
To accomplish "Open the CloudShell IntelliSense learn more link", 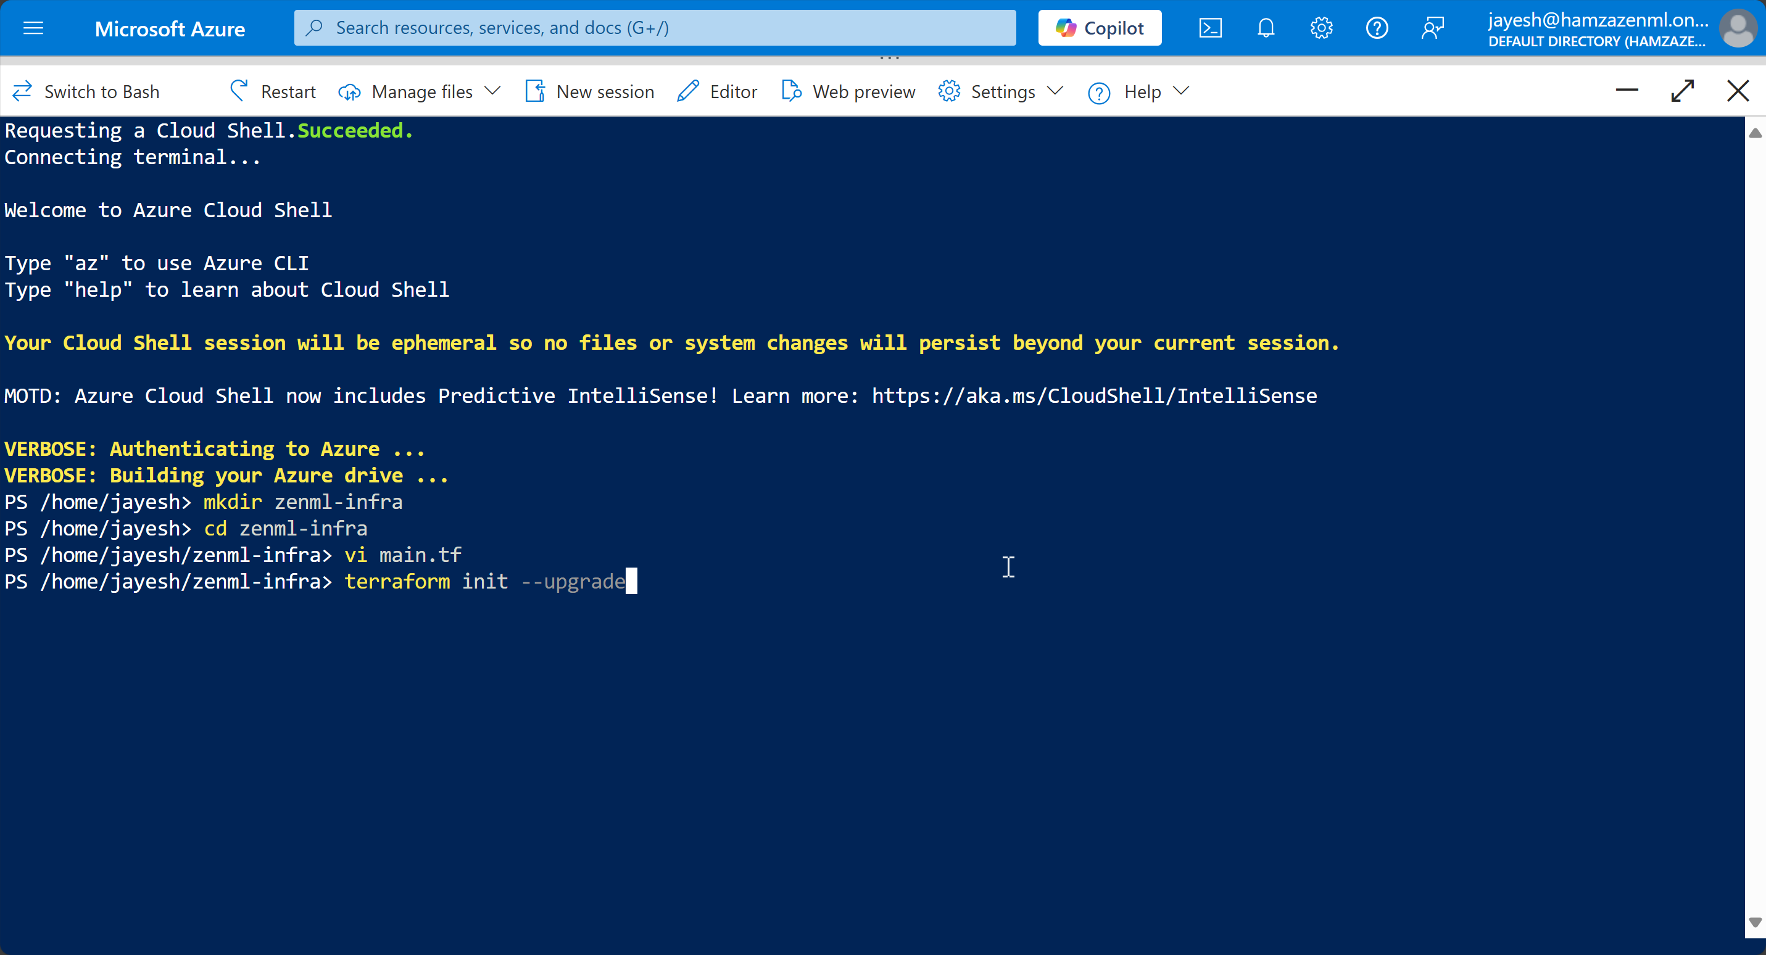I will pyautogui.click(x=1093, y=395).
